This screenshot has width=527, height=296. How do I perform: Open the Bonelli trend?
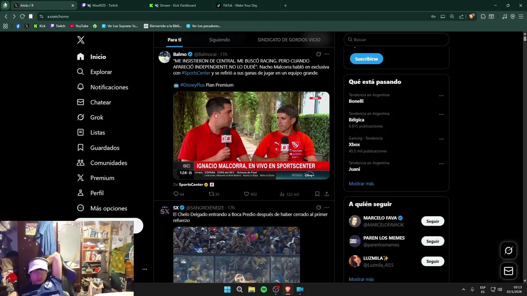pyautogui.click(x=356, y=101)
